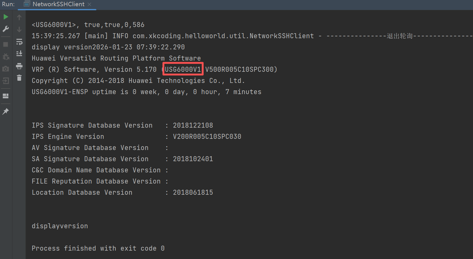Toggle soft-wrap for console lines
Screen dimensions: 473x259
pos(19,42)
